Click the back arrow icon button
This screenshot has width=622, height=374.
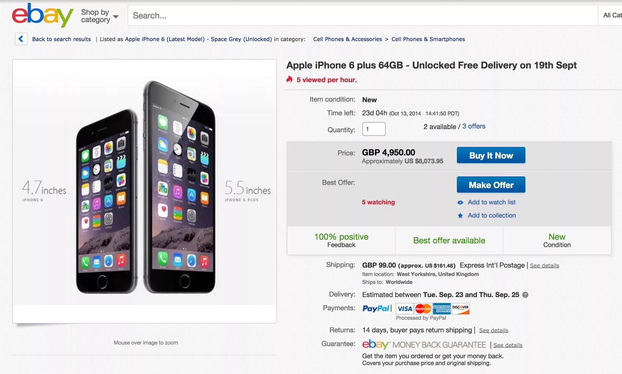(x=21, y=39)
